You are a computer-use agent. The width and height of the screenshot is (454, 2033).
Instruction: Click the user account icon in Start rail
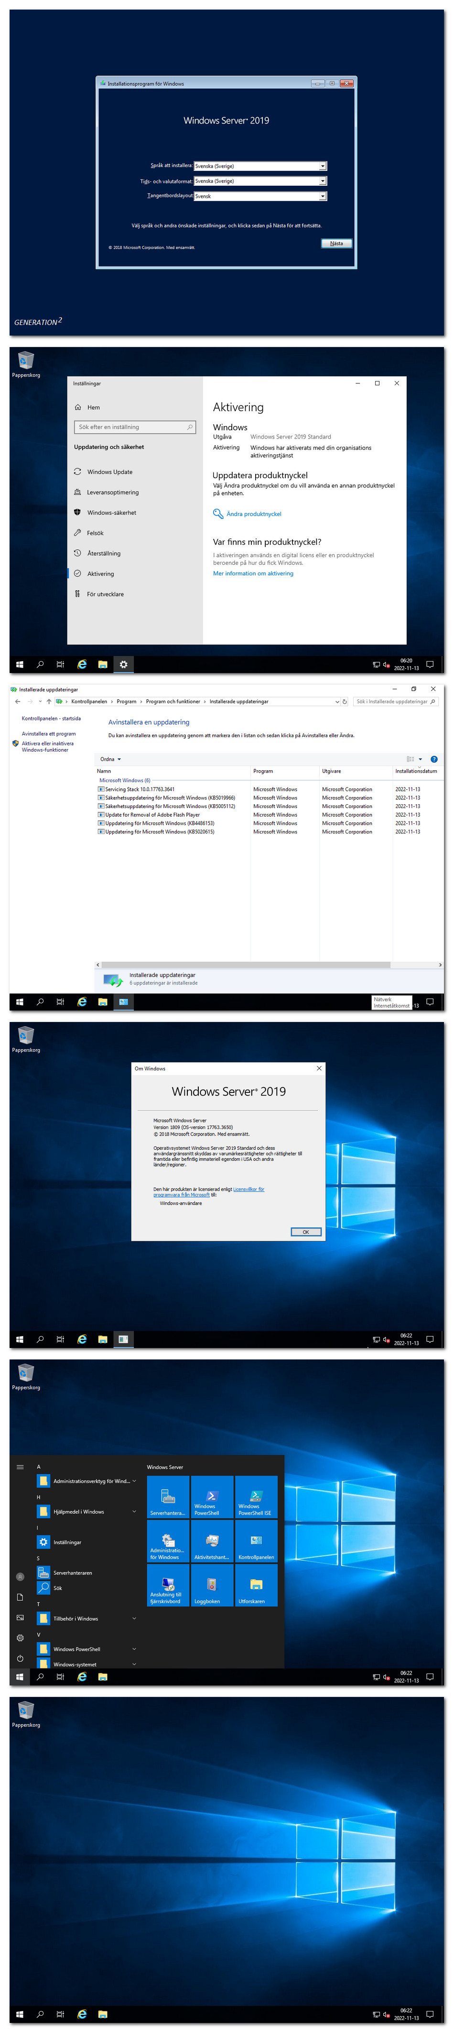[x=20, y=1577]
